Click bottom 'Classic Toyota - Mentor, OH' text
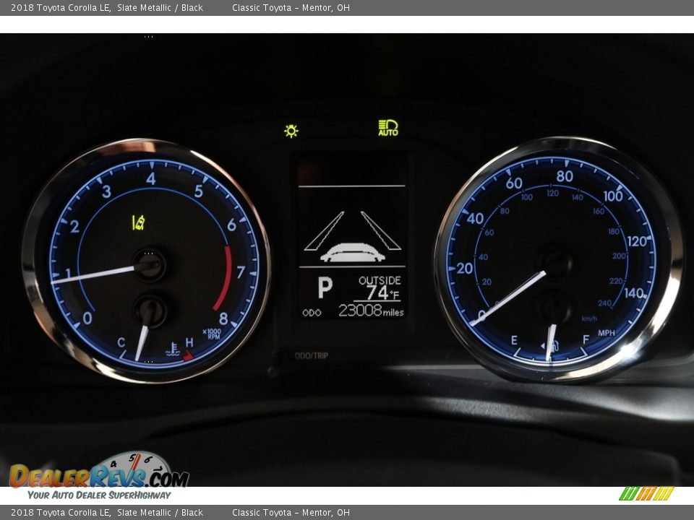The image size is (694, 520). (x=291, y=513)
